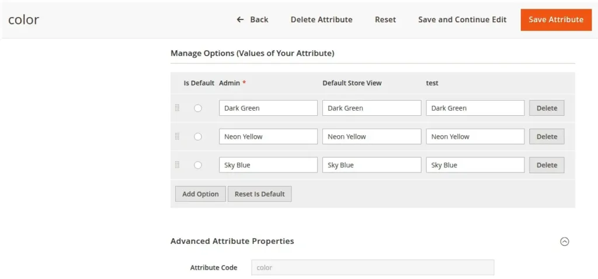Edit Admin field for Dark Green
This screenshot has height=279, width=598.
(x=268, y=108)
